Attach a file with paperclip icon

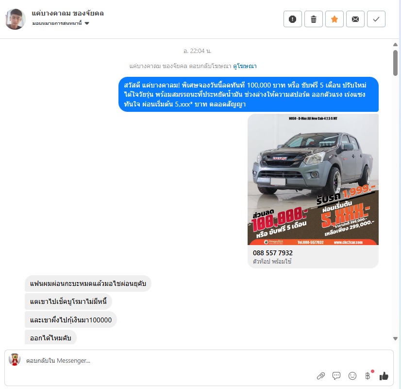pyautogui.click(x=321, y=376)
